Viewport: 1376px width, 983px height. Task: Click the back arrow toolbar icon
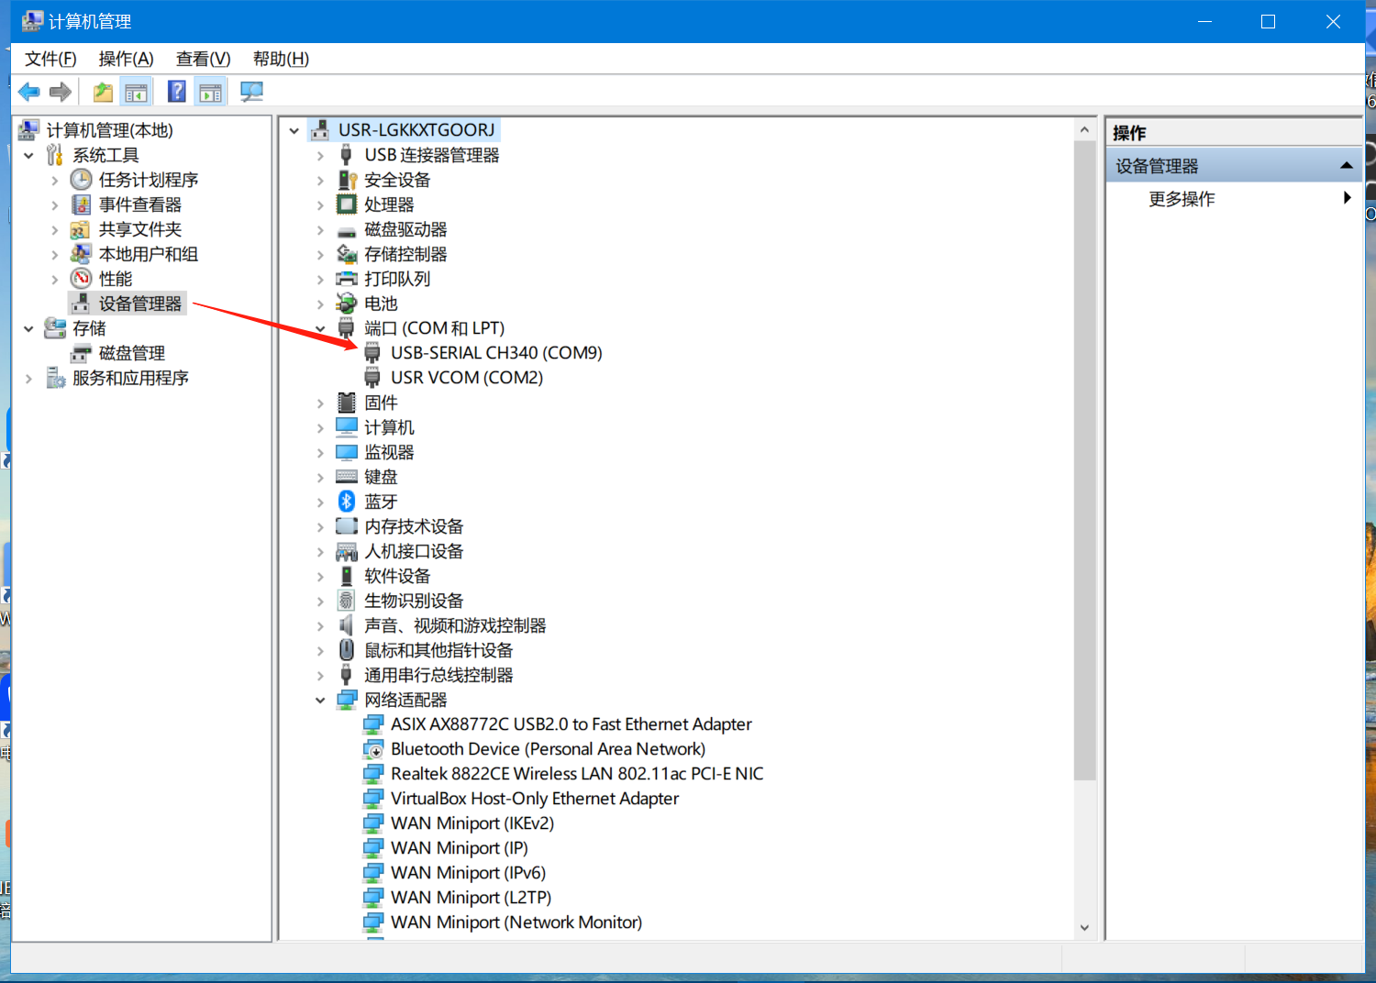[29, 92]
